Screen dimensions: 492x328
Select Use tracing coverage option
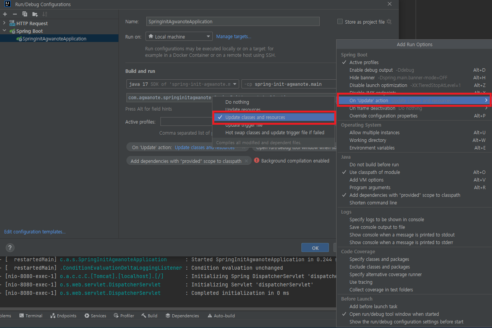[414, 282]
